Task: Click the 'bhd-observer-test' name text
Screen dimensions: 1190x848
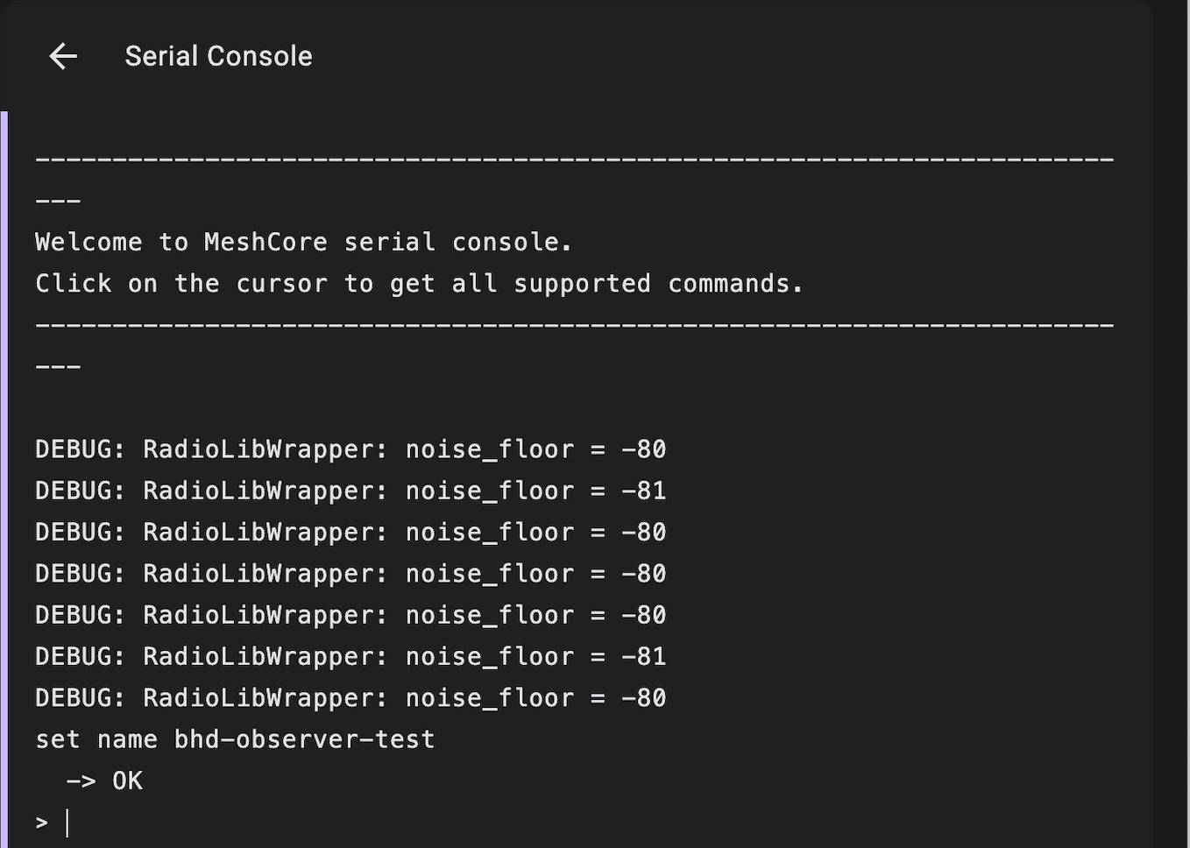Action: click(x=304, y=739)
